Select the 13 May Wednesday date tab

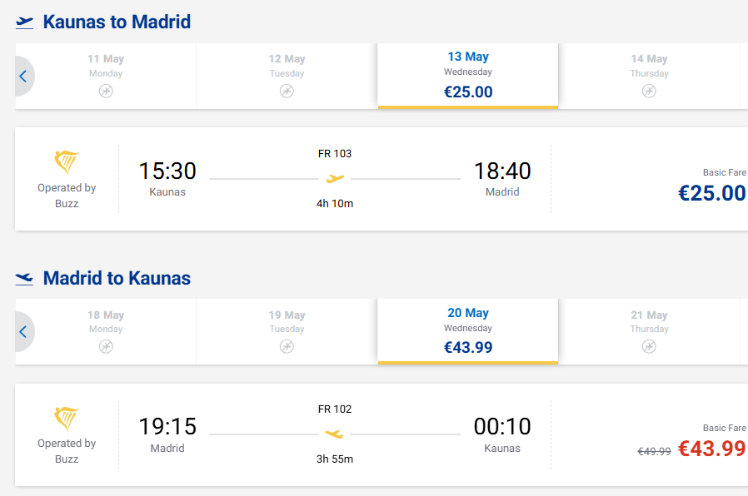tap(468, 75)
